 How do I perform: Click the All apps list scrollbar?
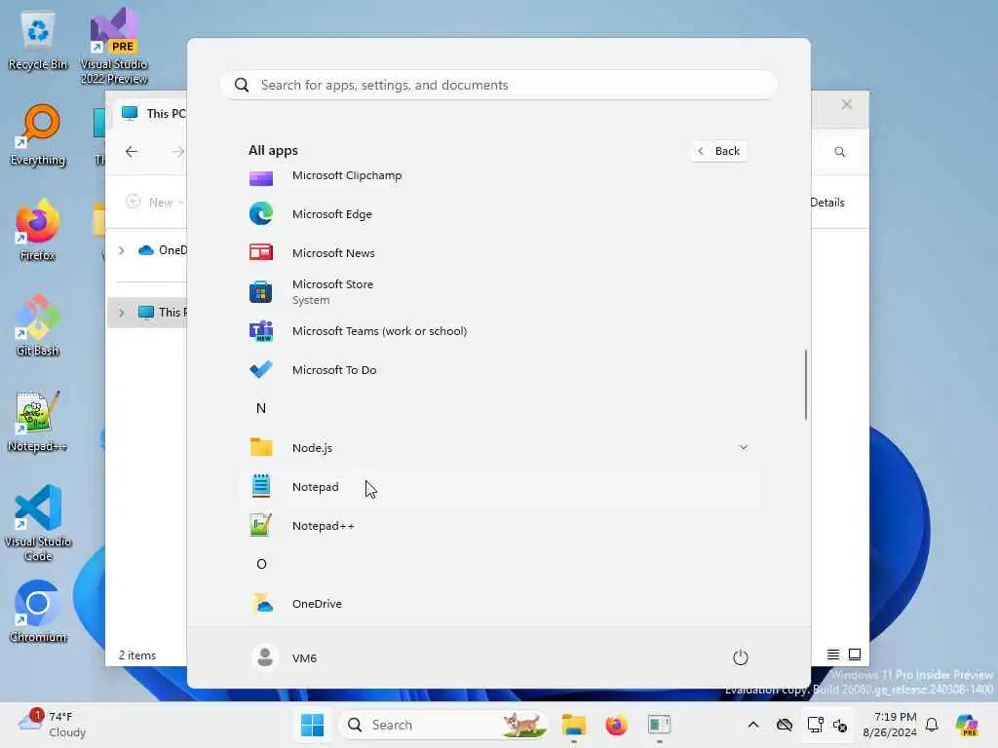pyautogui.click(x=806, y=385)
